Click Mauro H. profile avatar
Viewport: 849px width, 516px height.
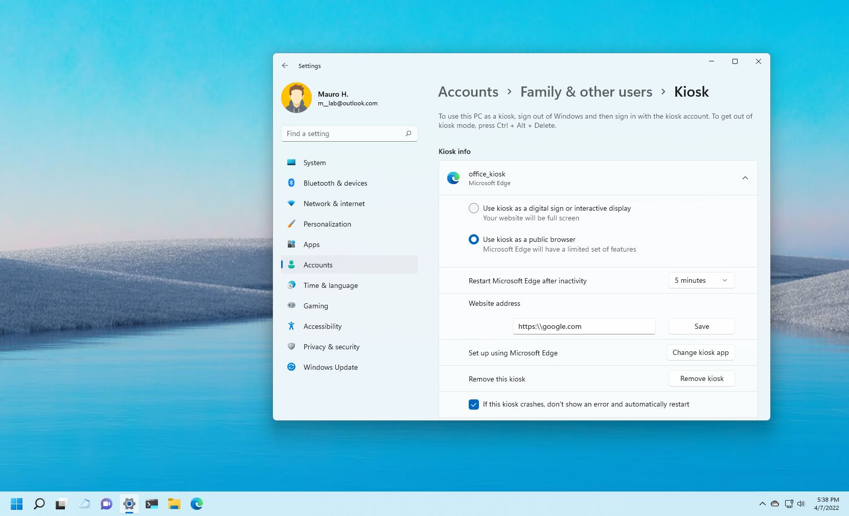pyautogui.click(x=296, y=98)
